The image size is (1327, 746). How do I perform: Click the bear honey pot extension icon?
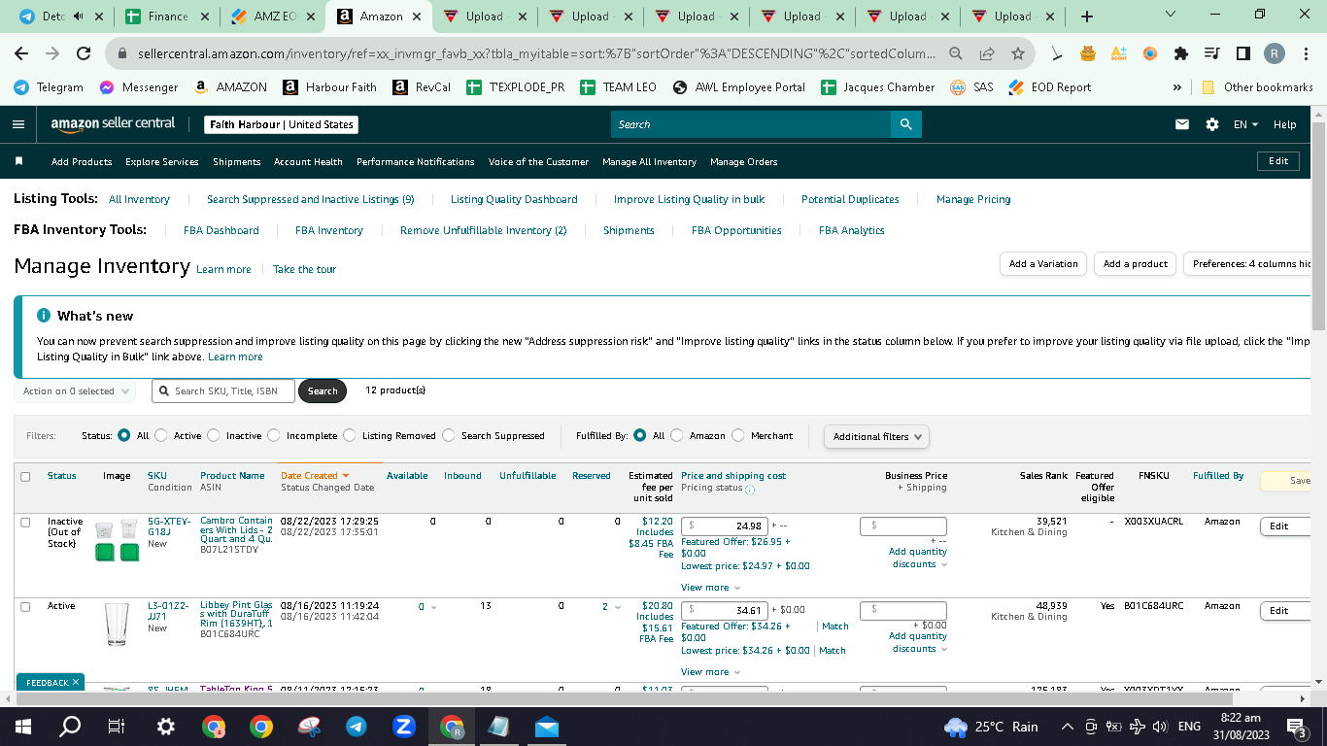[1088, 53]
